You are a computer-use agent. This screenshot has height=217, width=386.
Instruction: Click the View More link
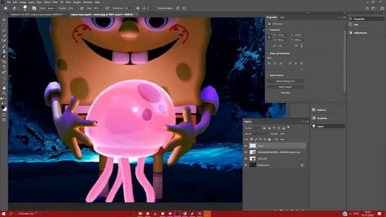(285, 92)
